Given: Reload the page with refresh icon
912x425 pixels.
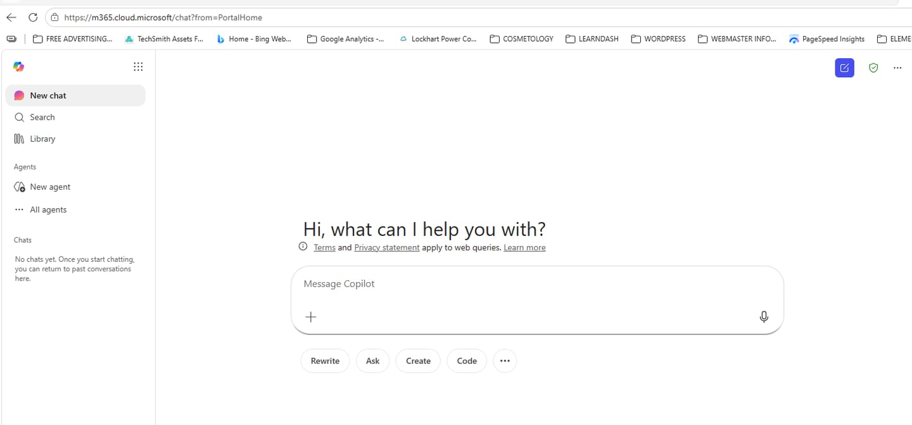Looking at the screenshot, I should tap(33, 17).
